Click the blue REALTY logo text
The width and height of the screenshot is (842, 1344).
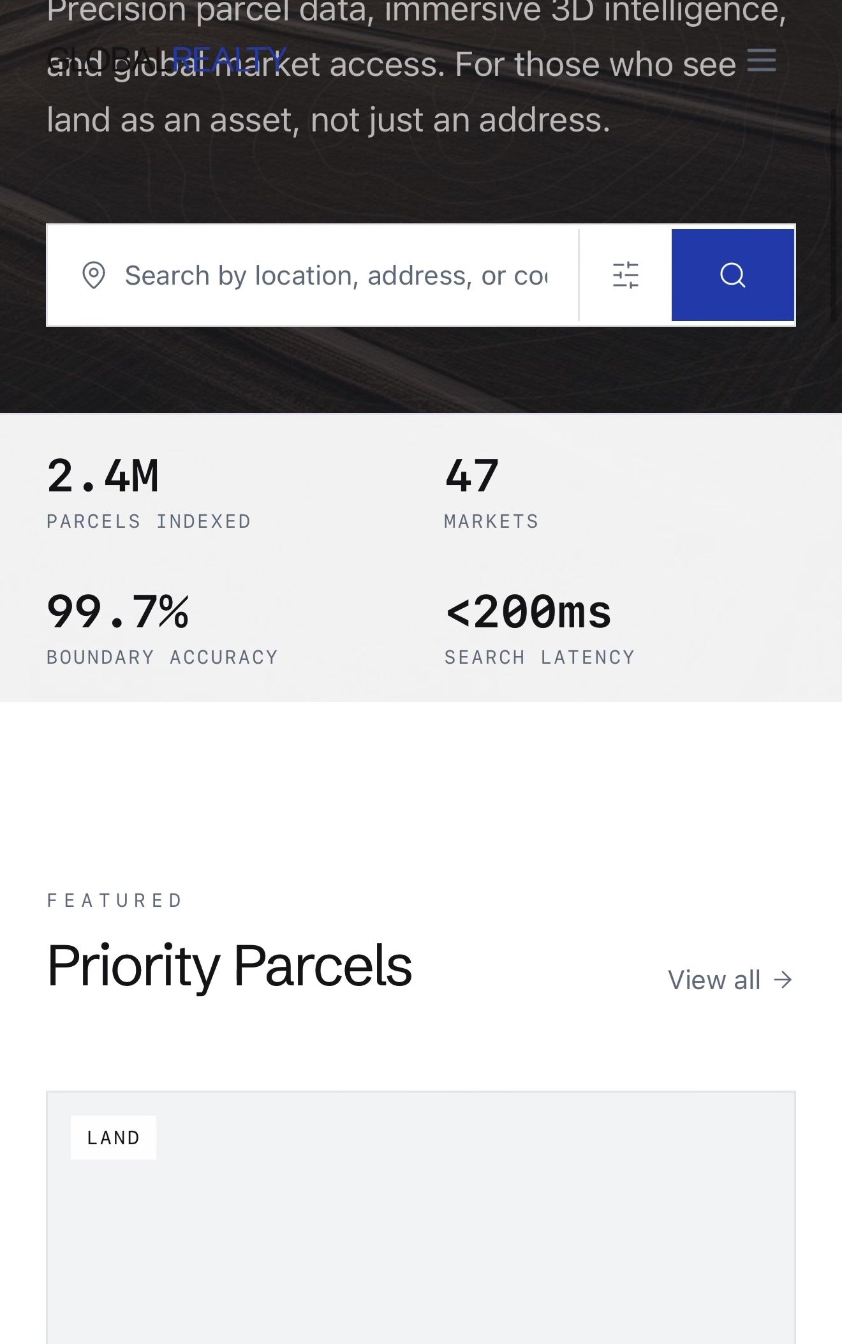coord(230,60)
